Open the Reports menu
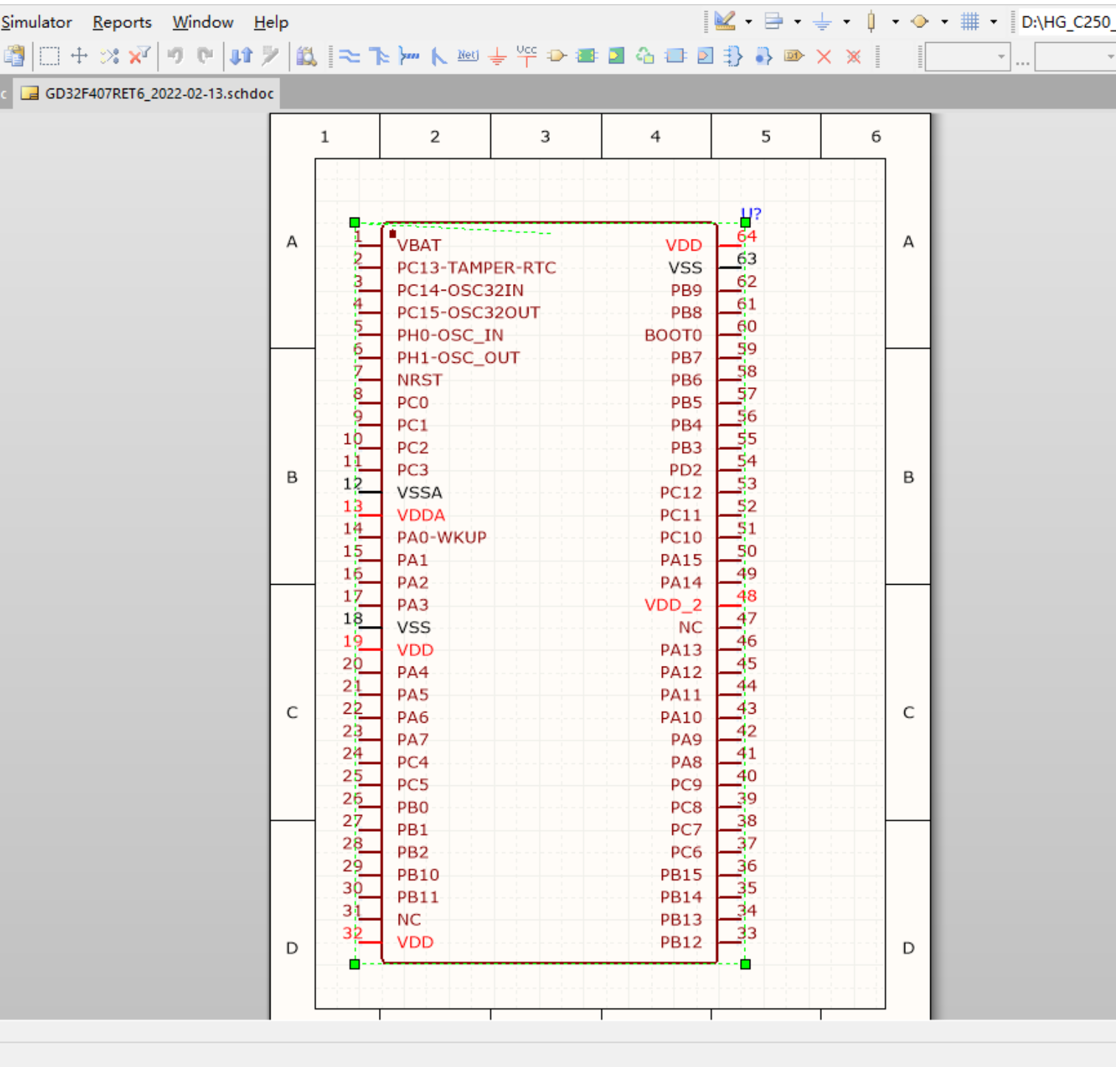This screenshot has width=1116, height=1067. [122, 22]
